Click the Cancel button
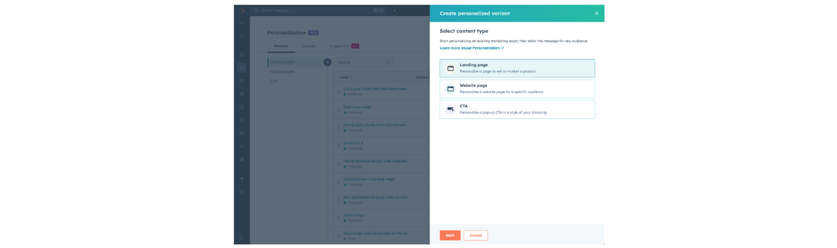837x248 pixels. [x=476, y=236]
